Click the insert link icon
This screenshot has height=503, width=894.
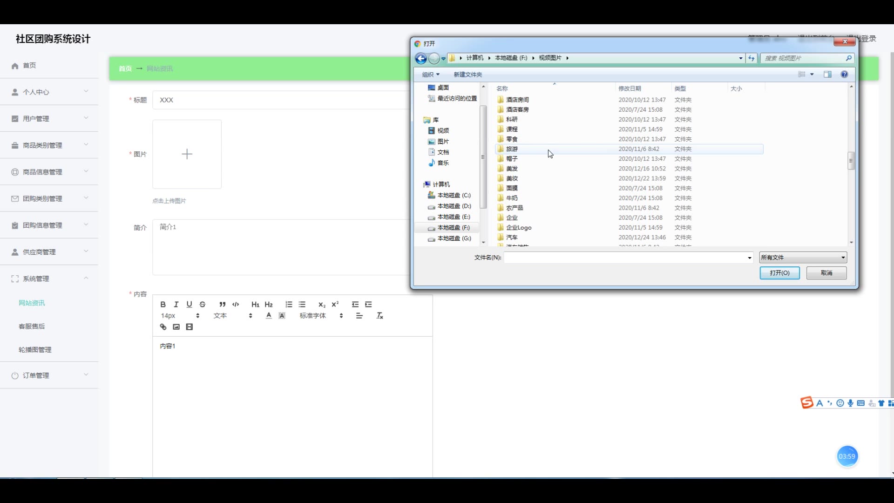click(163, 327)
